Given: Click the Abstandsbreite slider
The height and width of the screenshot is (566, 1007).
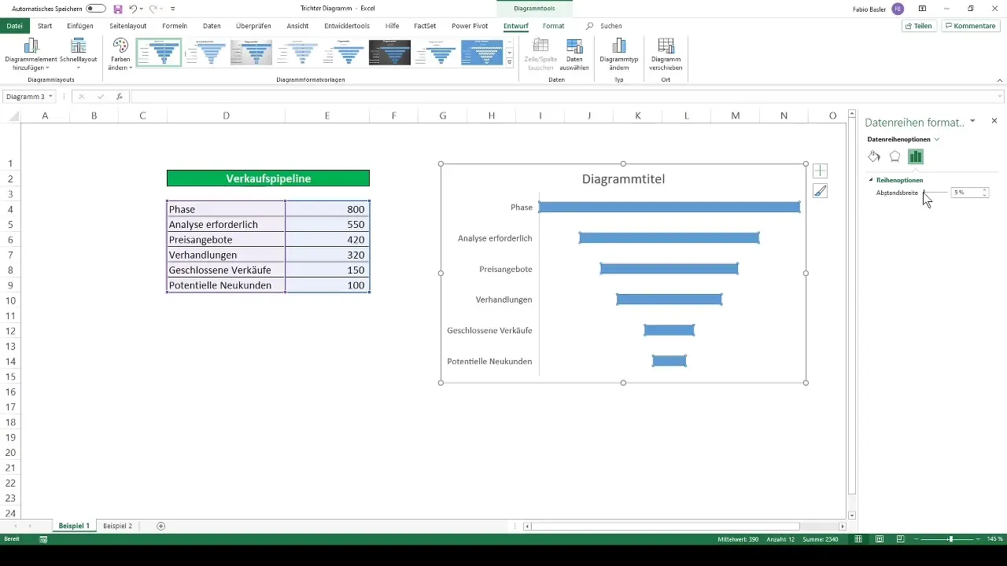Looking at the screenshot, I should [x=935, y=193].
